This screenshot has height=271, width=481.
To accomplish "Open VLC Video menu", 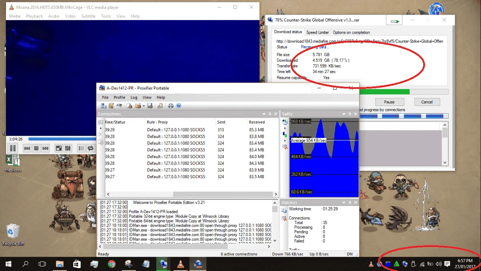I will pos(70,16).
